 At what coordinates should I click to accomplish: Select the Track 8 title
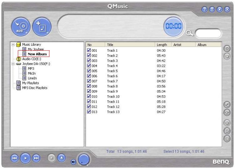[x=112, y=86]
